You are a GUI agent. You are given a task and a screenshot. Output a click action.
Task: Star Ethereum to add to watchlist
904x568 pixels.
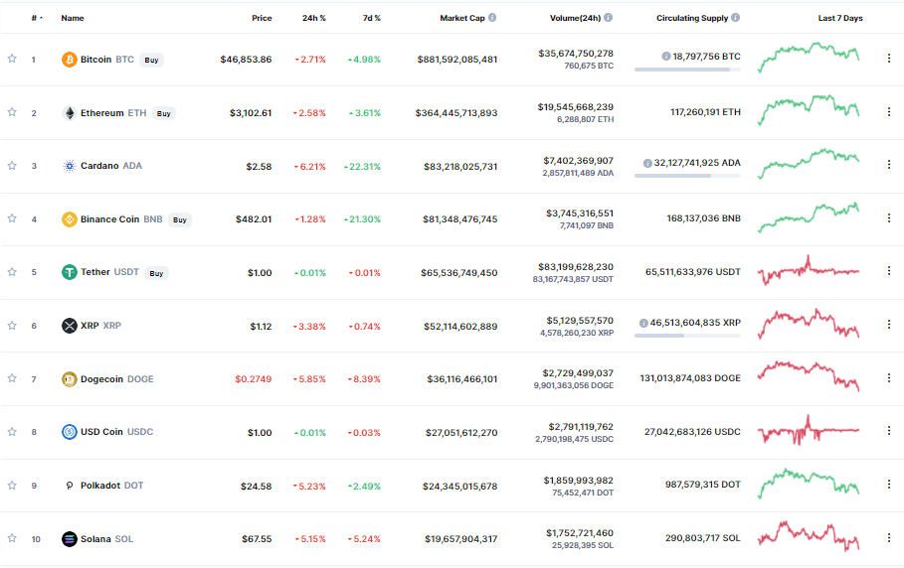click(12, 112)
